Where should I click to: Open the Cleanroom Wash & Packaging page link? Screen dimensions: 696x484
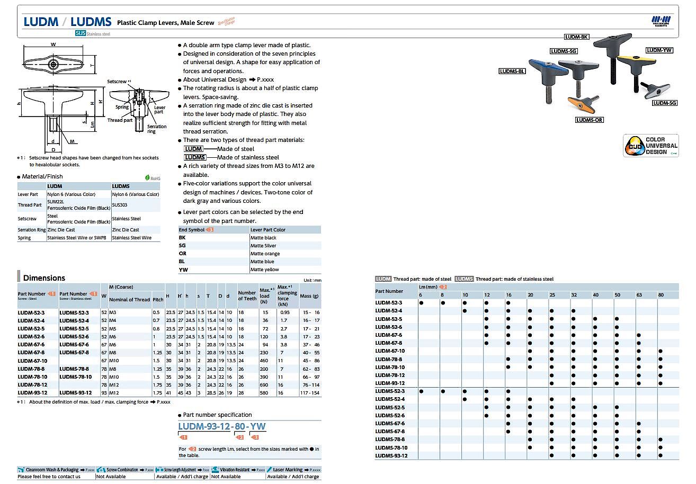point(89,470)
